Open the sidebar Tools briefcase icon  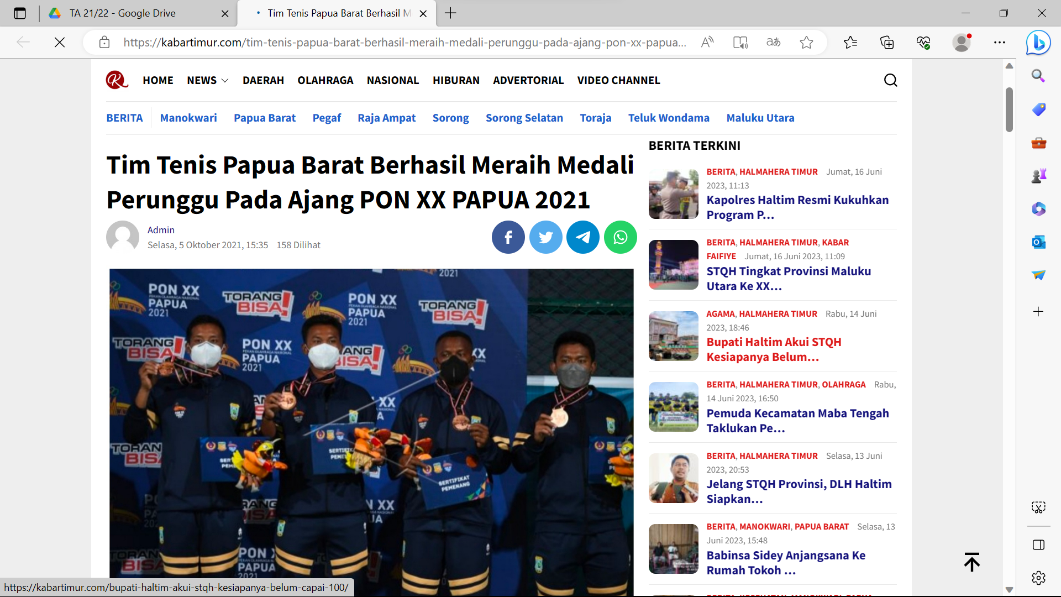click(1038, 143)
